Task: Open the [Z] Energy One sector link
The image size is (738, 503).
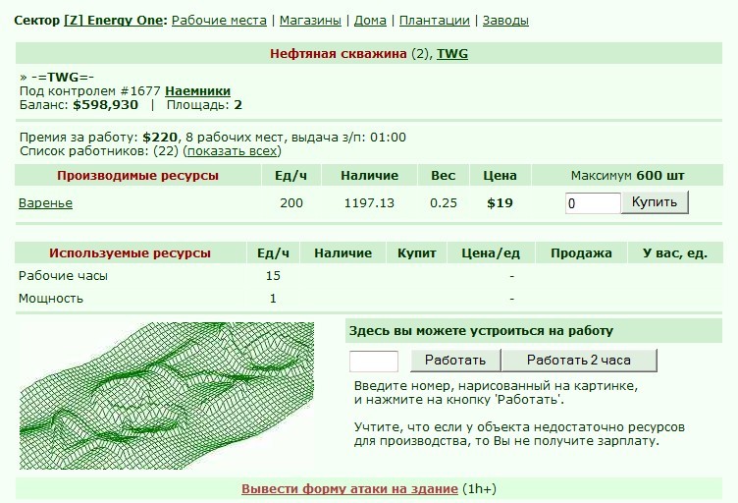Action: click(x=114, y=21)
